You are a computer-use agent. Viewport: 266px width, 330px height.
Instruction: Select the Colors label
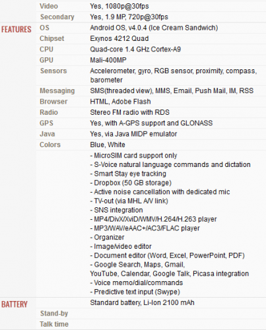coord(50,145)
